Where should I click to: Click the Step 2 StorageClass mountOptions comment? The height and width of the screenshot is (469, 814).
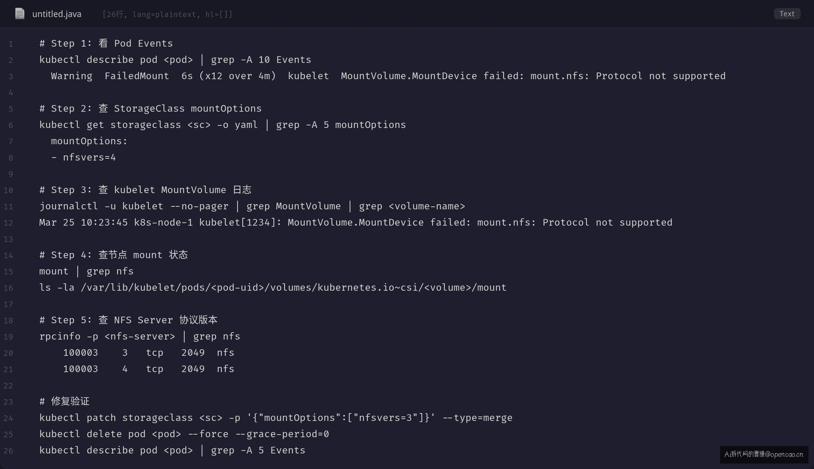point(151,108)
